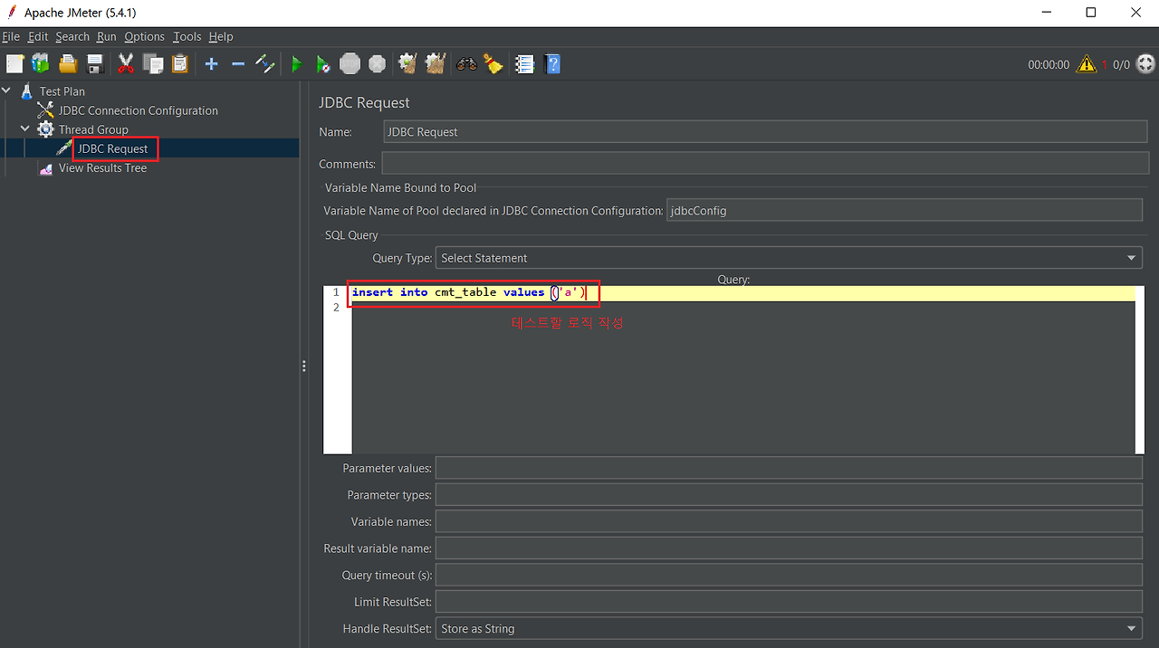Select the Test Plan root node
Image resolution: width=1159 pixels, height=648 pixels.
click(62, 91)
